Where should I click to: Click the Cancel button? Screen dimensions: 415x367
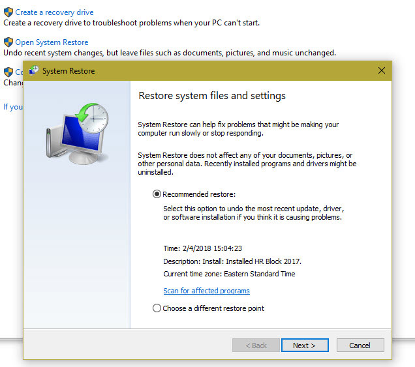[x=360, y=345]
